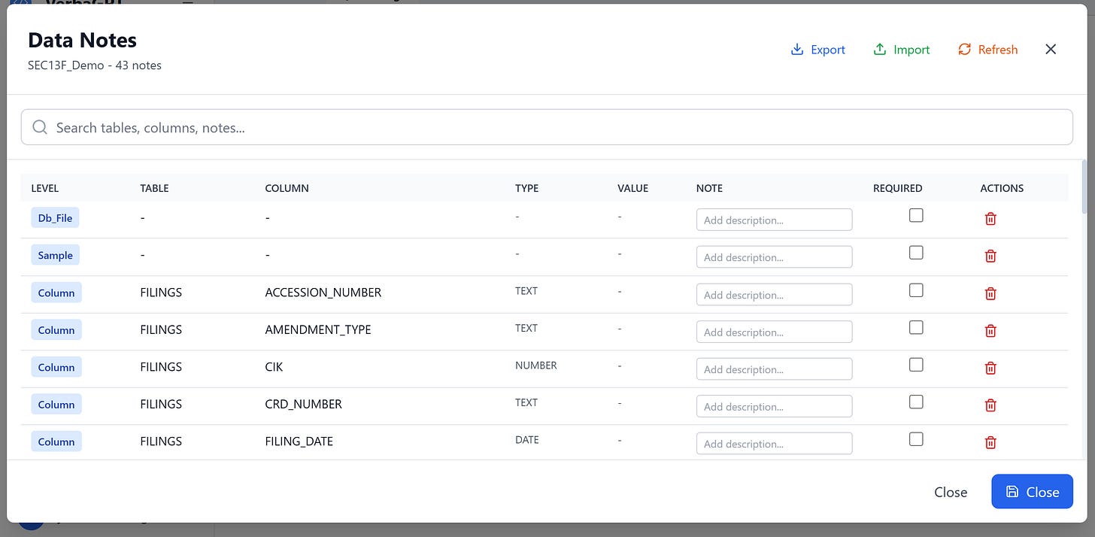This screenshot has height=537, width=1095.
Task: Add description for ACCESSION_NUMBER
Action: (774, 294)
